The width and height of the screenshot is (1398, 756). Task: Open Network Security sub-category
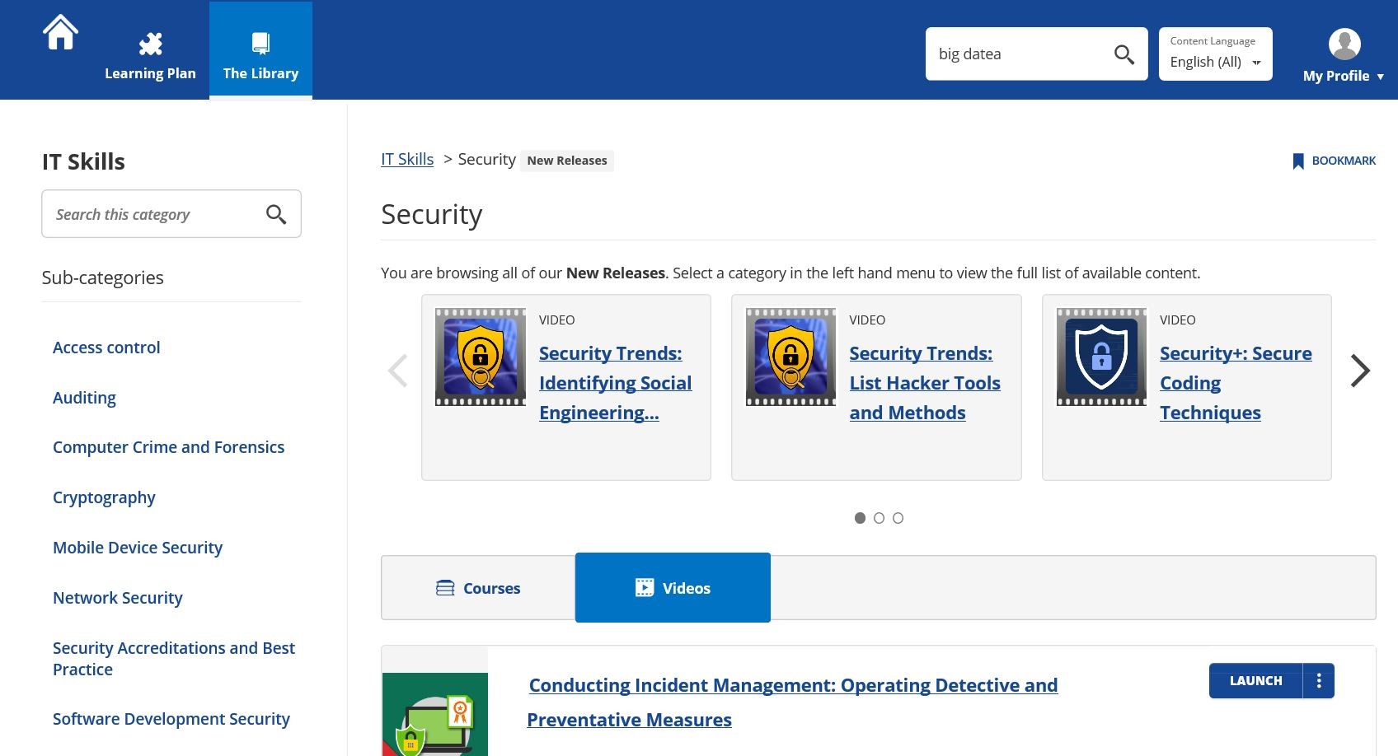118,598
